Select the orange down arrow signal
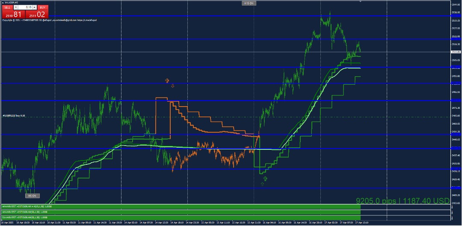462x226 pixels. 173,86
